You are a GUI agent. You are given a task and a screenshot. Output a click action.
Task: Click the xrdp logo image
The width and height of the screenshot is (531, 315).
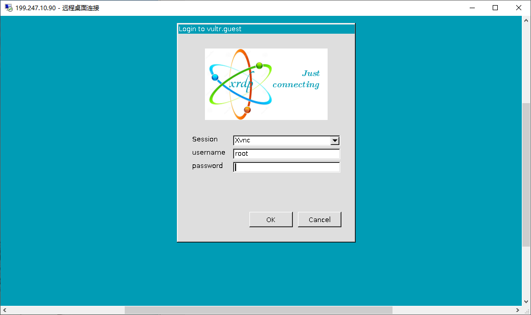point(266,84)
